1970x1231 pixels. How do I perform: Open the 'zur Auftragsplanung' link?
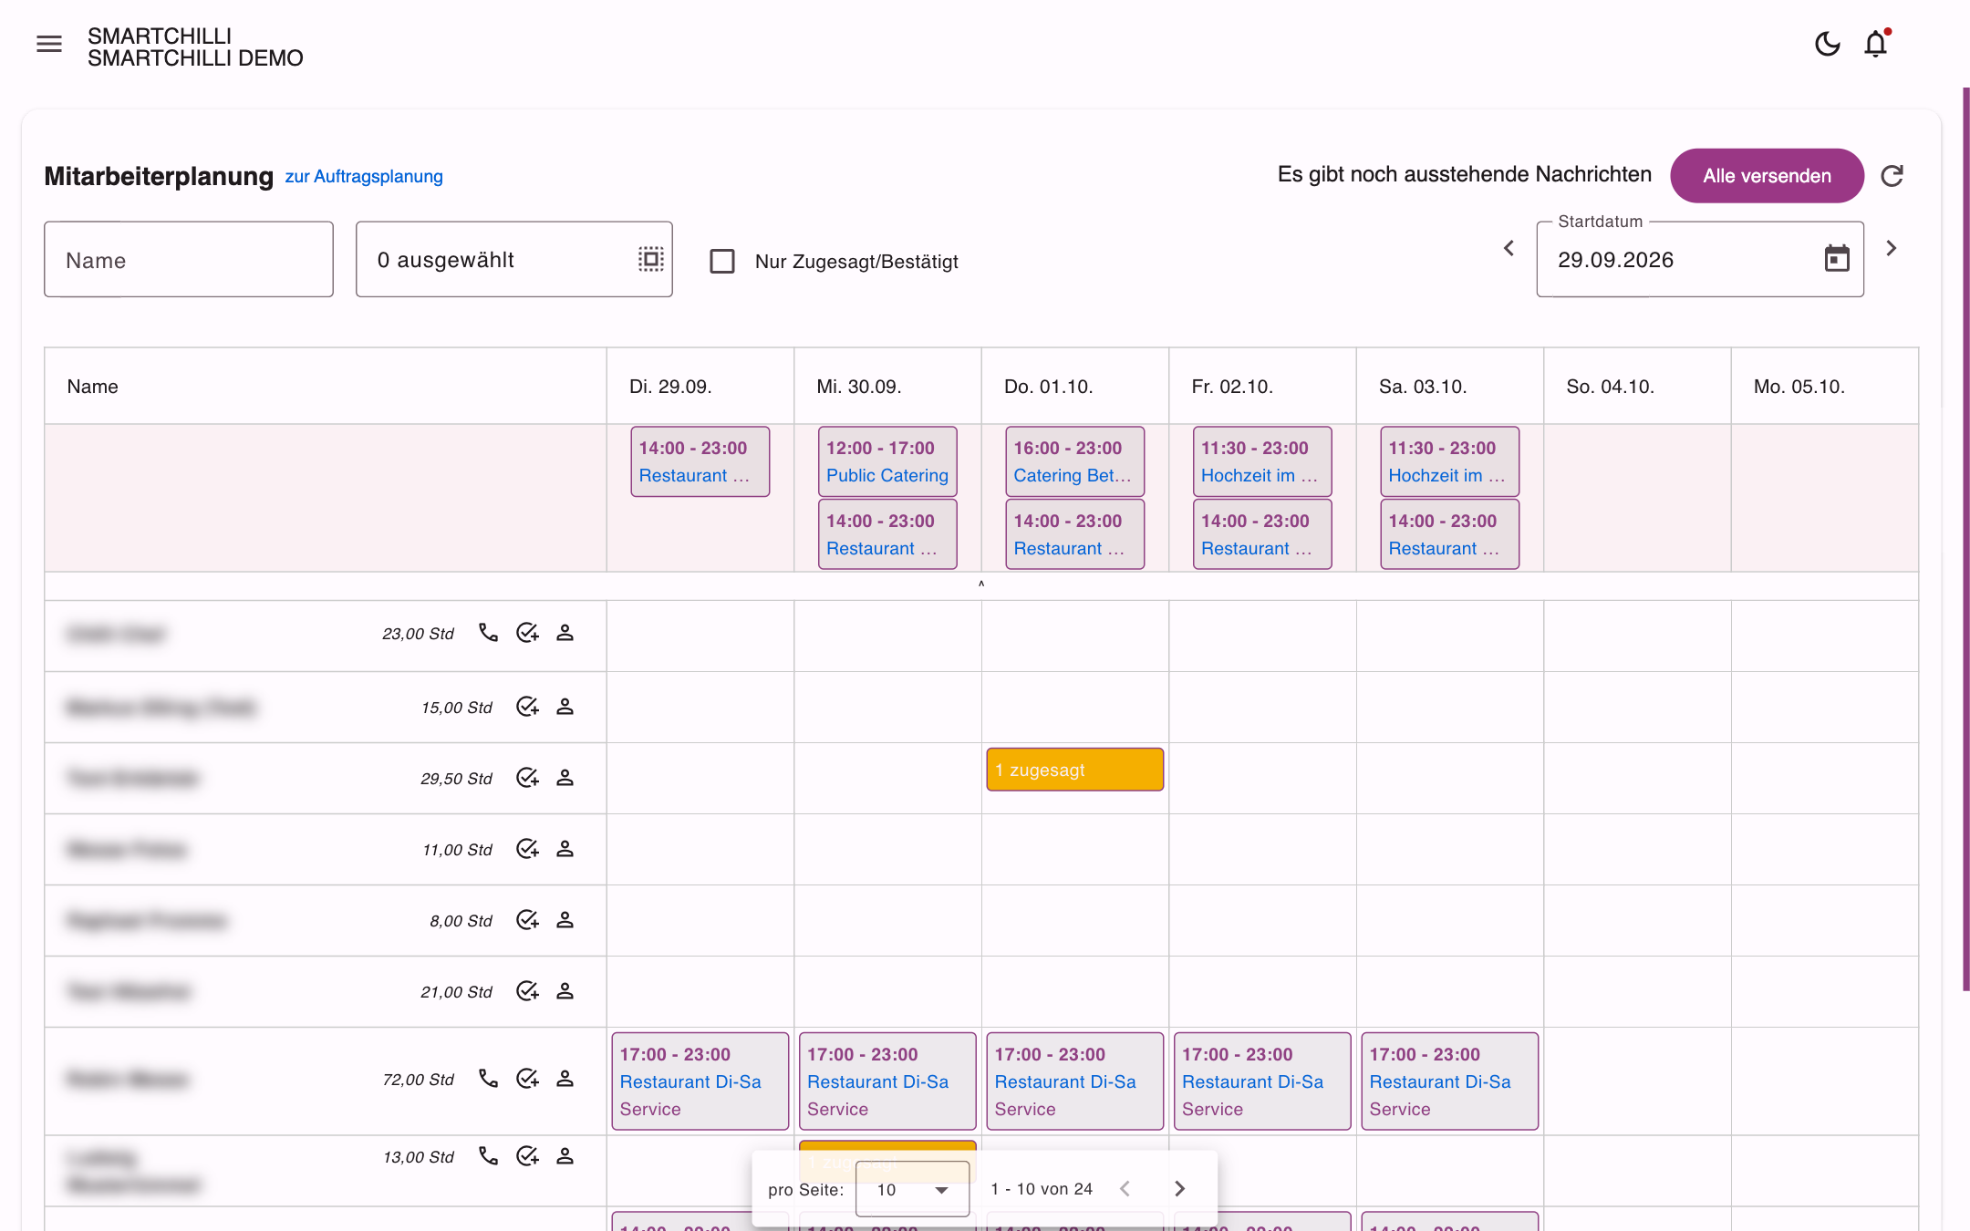tap(364, 177)
